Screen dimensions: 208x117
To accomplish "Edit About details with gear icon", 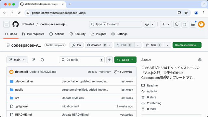I will pyautogui.click(x=200, y=60).
